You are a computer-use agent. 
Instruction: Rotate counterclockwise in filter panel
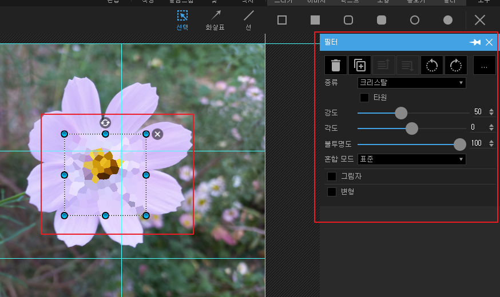pyautogui.click(x=432, y=65)
